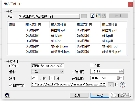Image resolution: width=135 pixels, height=101 pixels.
Task: Click the 开始时间 field showing 16:13
Action: pos(107,71)
